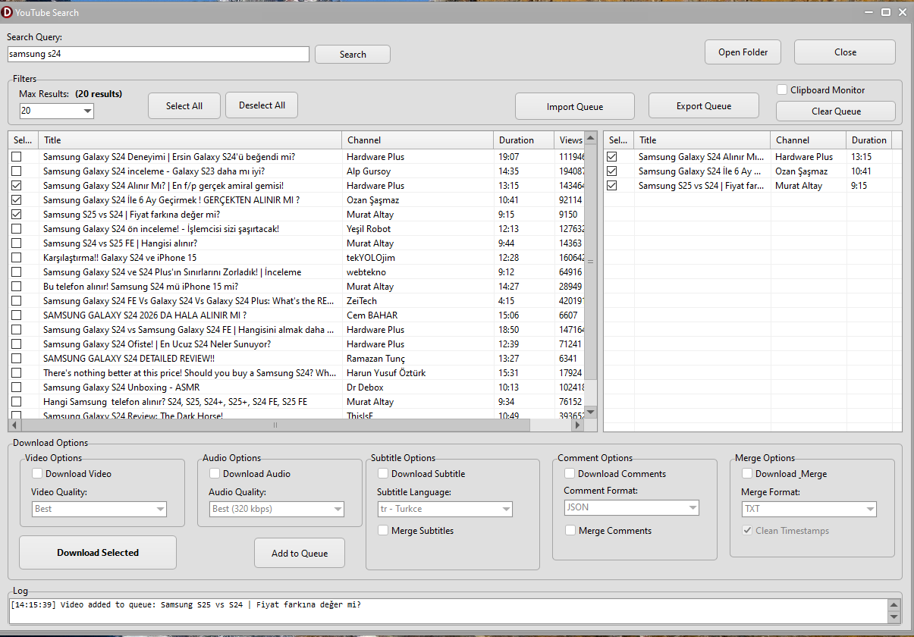The width and height of the screenshot is (914, 637).
Task: Uncheck the Ozan Şaşmaz results row checkbox
Action: tap(16, 200)
